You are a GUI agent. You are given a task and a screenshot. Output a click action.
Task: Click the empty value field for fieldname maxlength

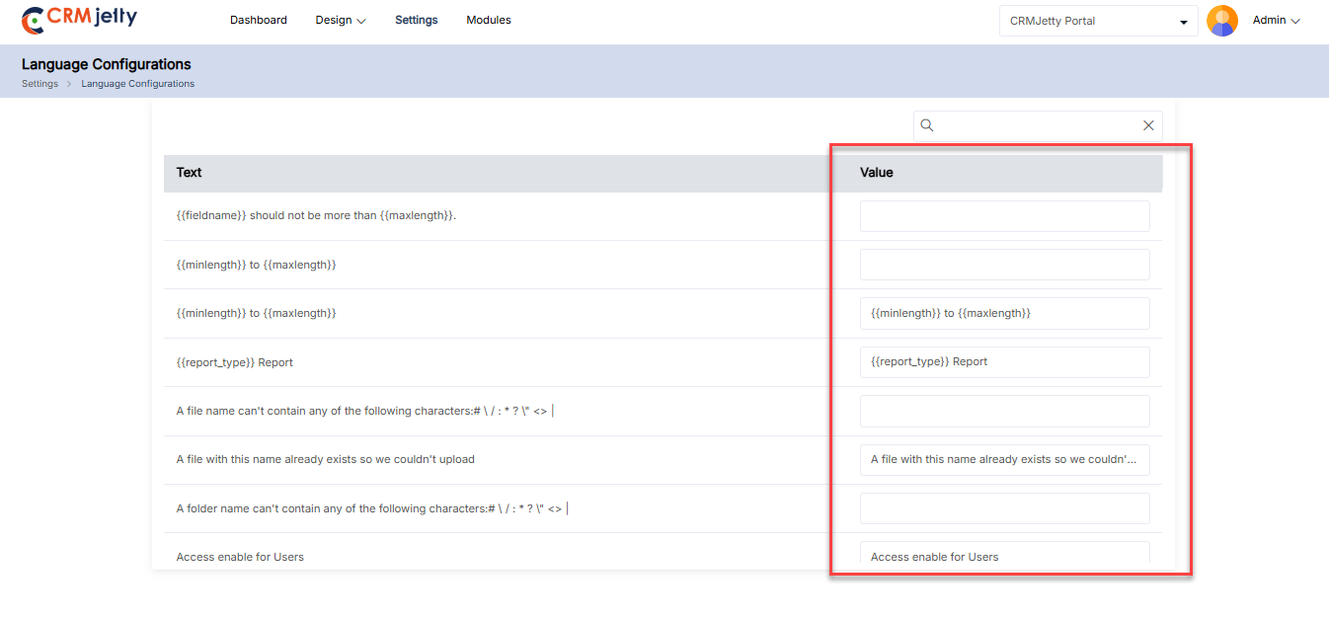[x=1004, y=216]
